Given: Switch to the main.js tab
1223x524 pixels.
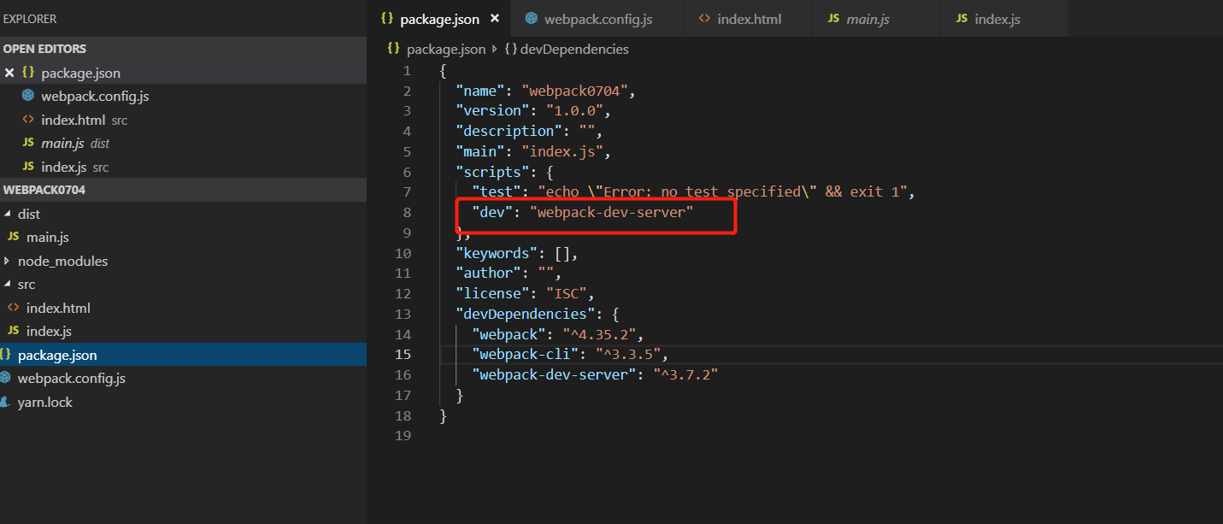Looking at the screenshot, I should [876, 19].
